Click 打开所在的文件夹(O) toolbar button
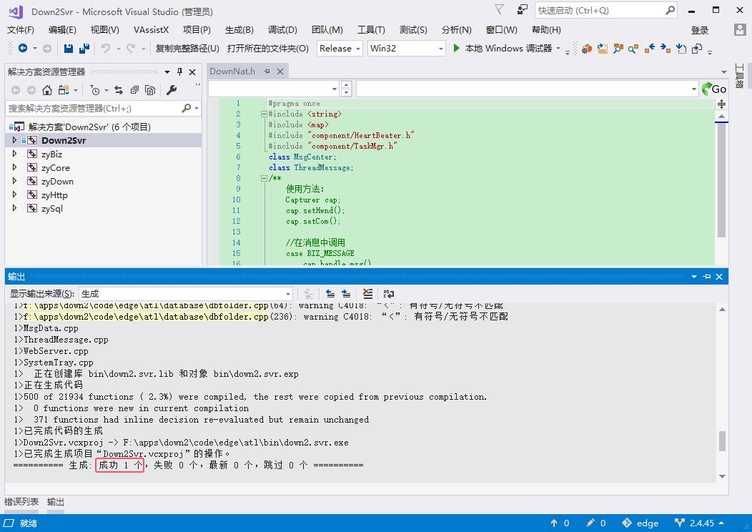Screen dimensions: 752x532 click(267, 49)
